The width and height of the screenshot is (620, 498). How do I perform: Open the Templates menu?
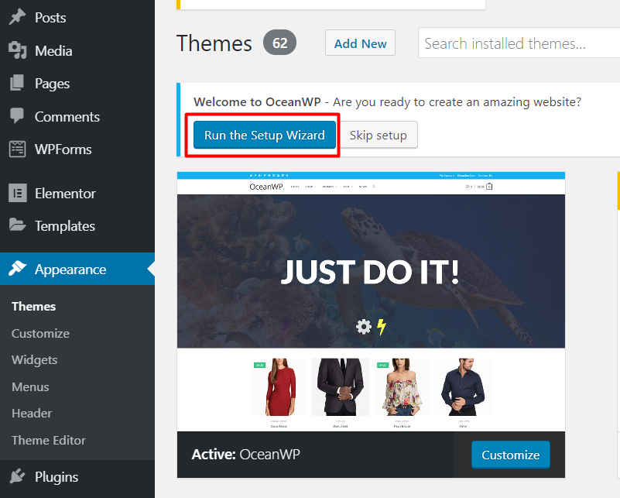(77, 226)
